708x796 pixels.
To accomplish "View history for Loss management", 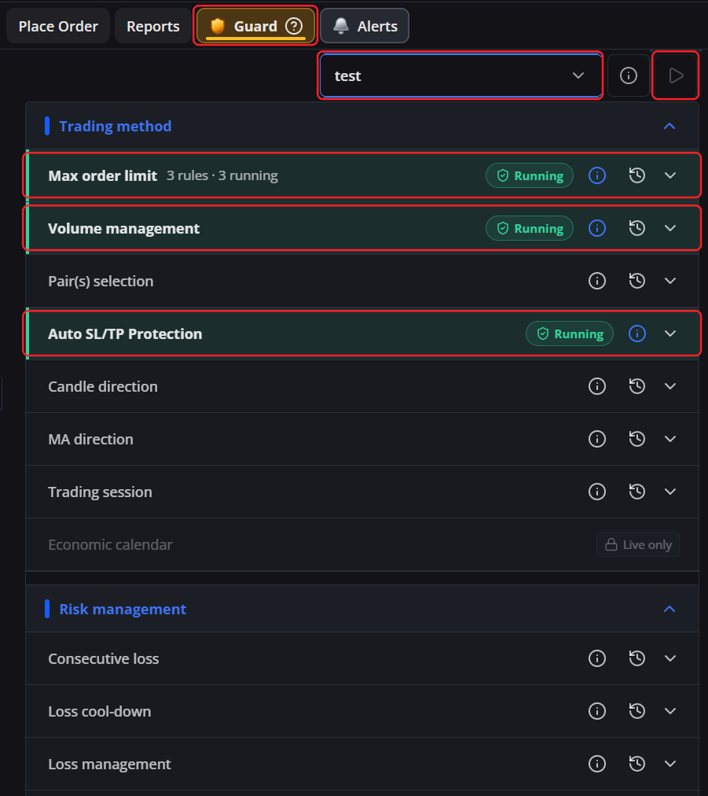I will click(637, 764).
